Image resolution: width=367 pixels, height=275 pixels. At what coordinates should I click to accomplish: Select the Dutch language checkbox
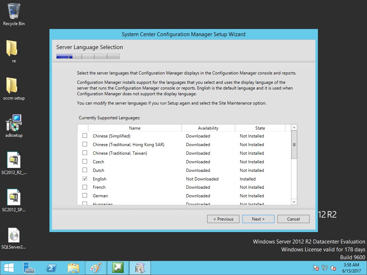tap(85, 170)
